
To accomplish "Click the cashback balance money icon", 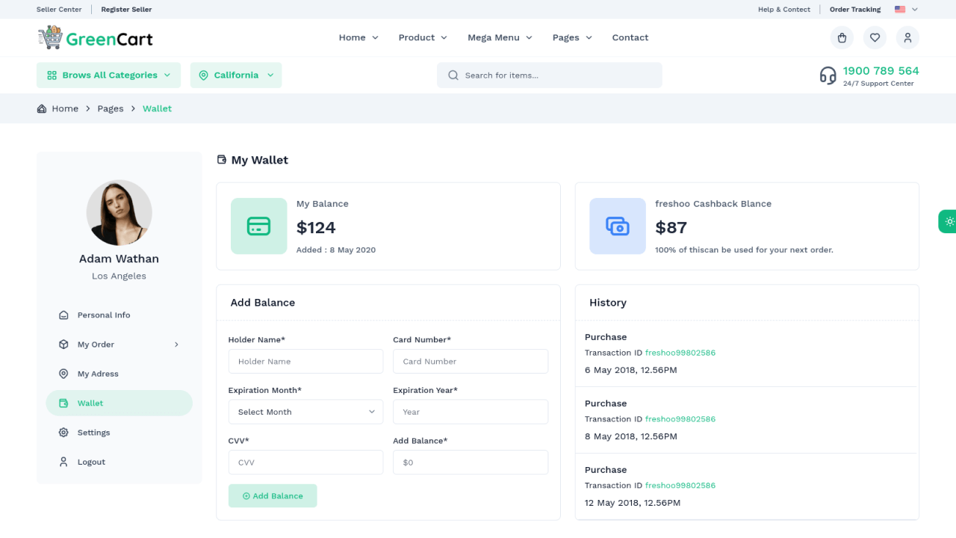I will 618,226.
